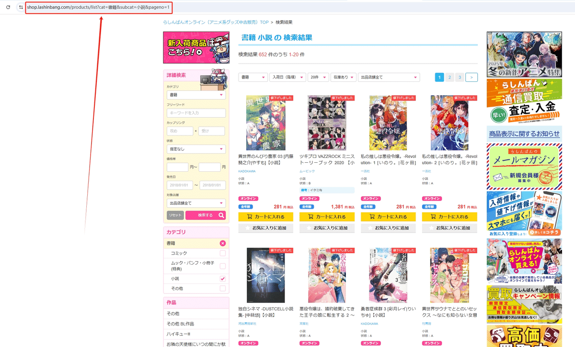Open the カテゴリ dropdown in 詳細検索

196,95
